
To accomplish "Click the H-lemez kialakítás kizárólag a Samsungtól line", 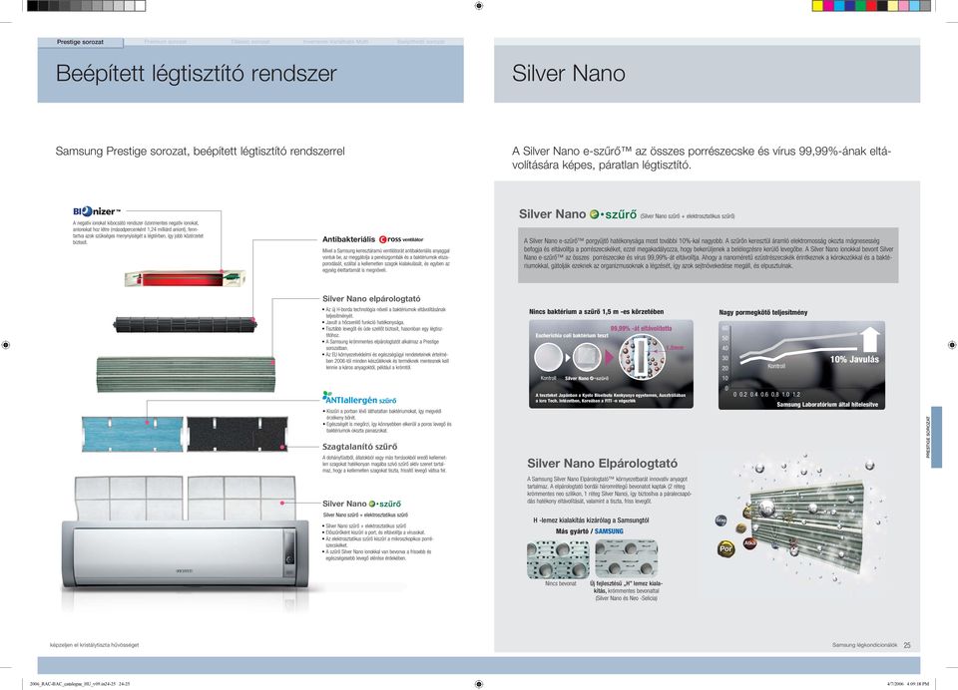I will [x=591, y=520].
